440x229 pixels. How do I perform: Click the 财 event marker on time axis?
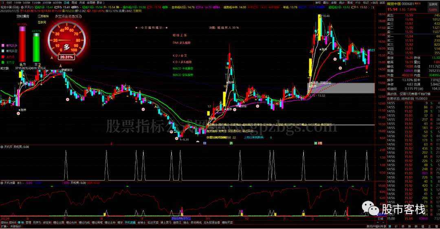click(x=205, y=143)
